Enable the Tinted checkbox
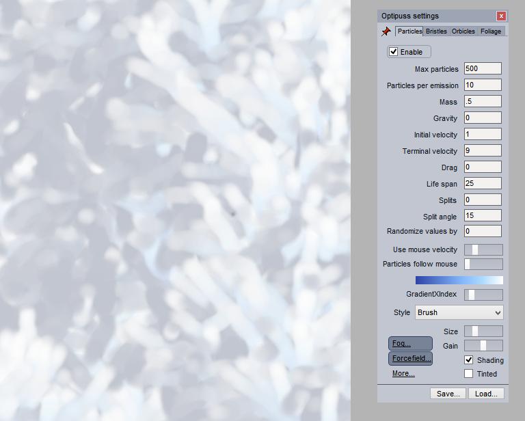This screenshot has width=525, height=421. click(x=469, y=374)
